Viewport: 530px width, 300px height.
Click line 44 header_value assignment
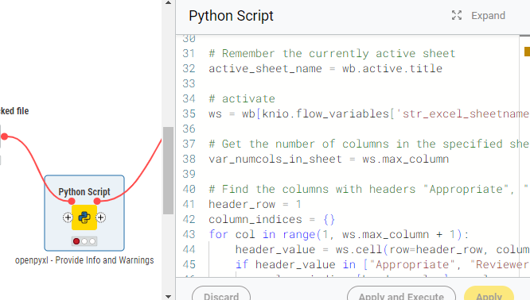tap(382, 249)
